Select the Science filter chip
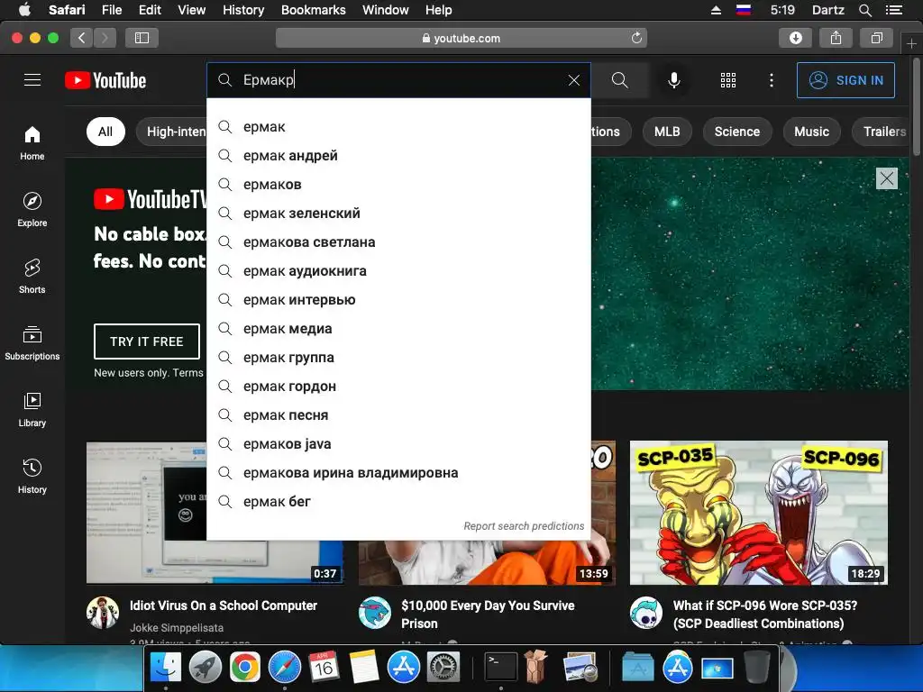 pyautogui.click(x=737, y=132)
